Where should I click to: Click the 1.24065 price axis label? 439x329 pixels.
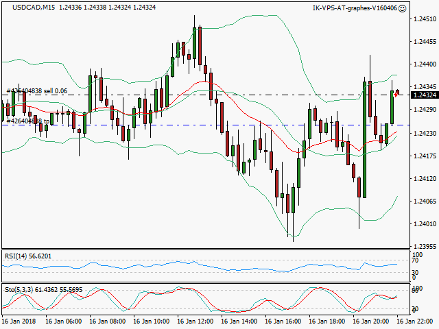[x=423, y=201]
